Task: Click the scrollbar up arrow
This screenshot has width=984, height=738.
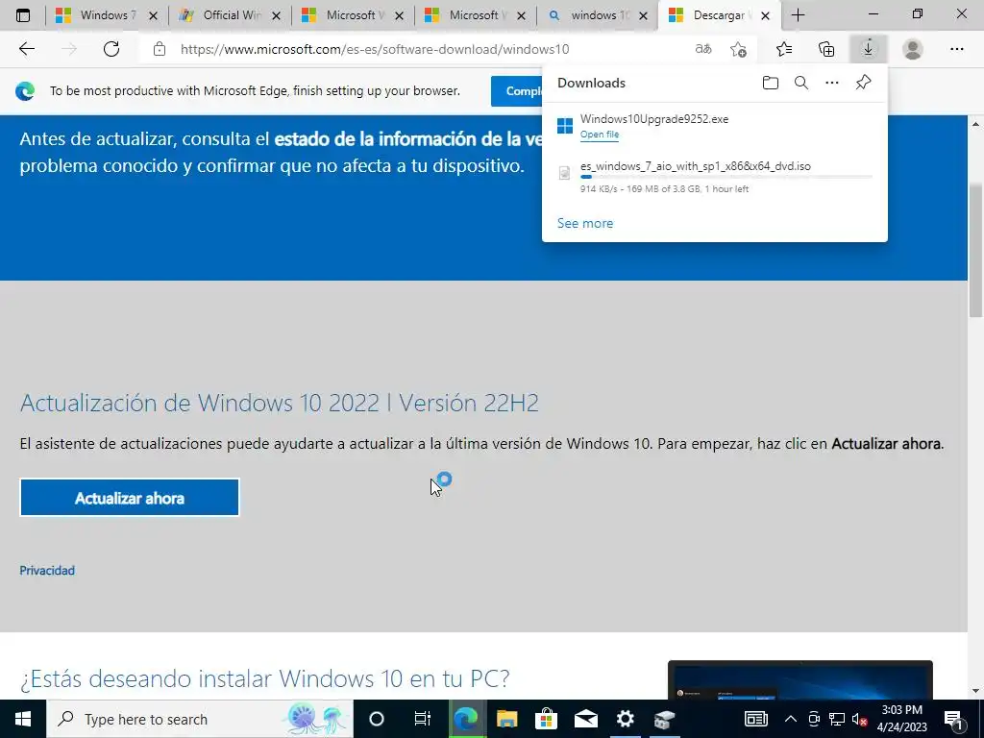Action: (976, 124)
